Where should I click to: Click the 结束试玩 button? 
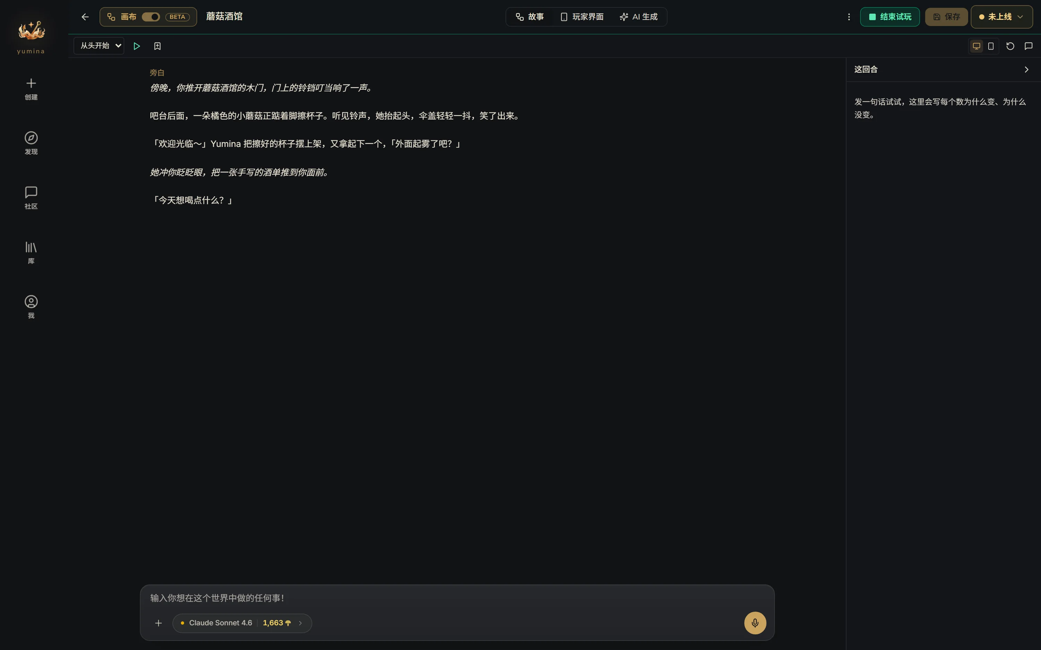[890, 17]
